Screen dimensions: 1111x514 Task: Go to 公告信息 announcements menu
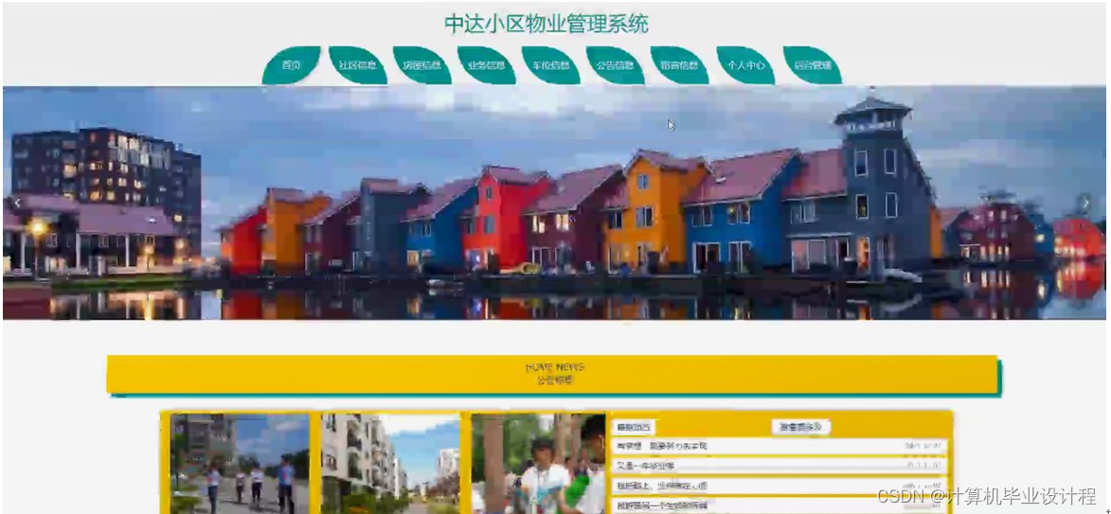point(615,65)
